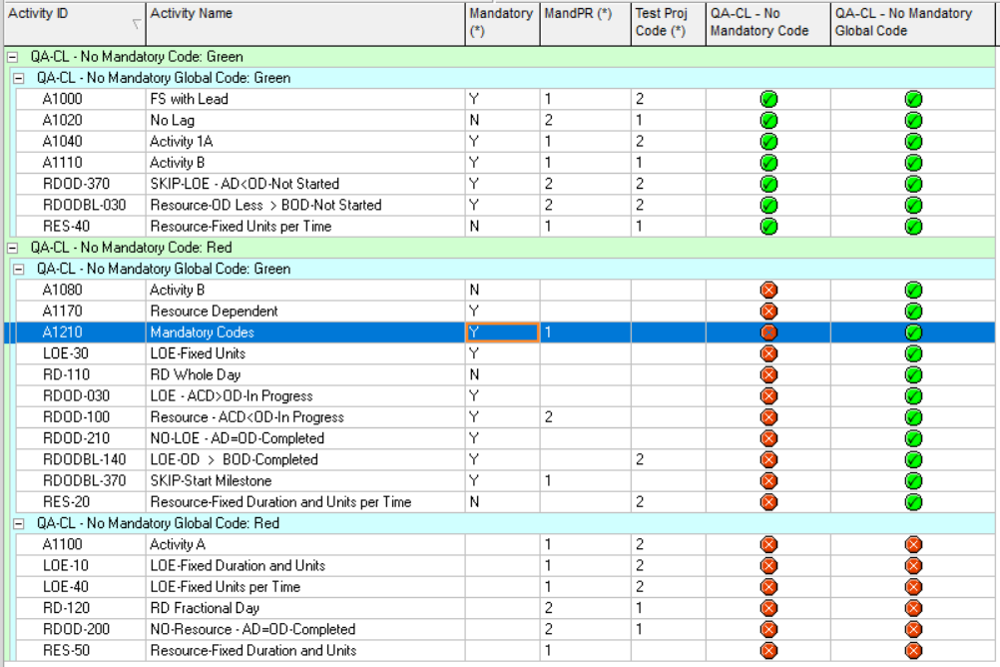Collapse the top 'No Mandatory Code: Green' group
This screenshot has height=667, width=1000.
11,57
